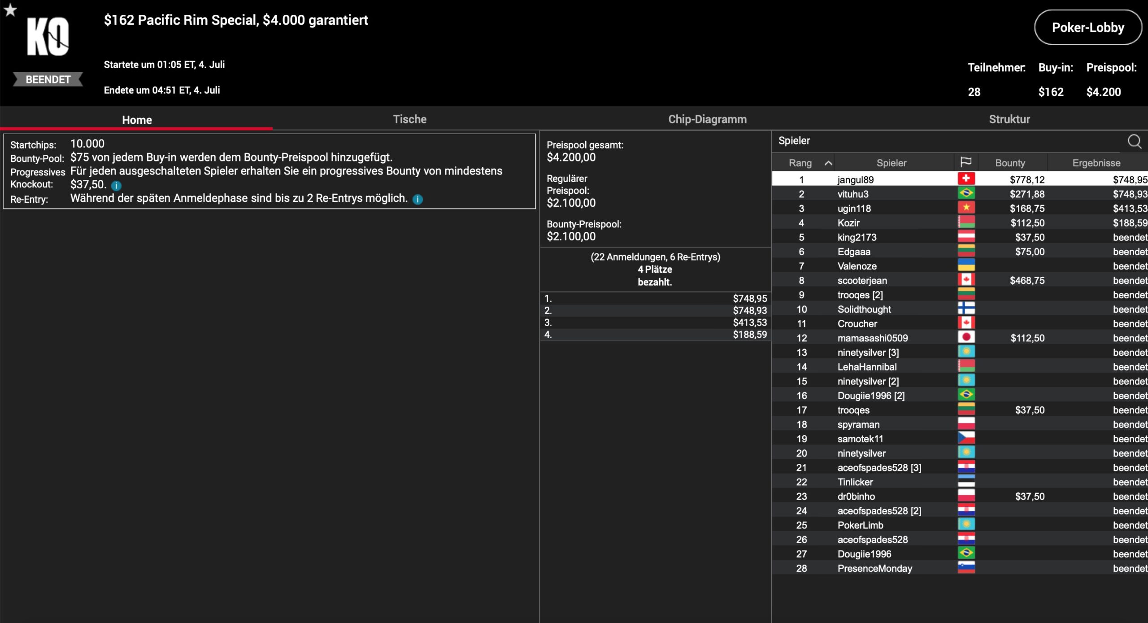This screenshot has height=623, width=1148.
Task: Click mamasashi0509's Japan flag icon
Action: (966, 337)
